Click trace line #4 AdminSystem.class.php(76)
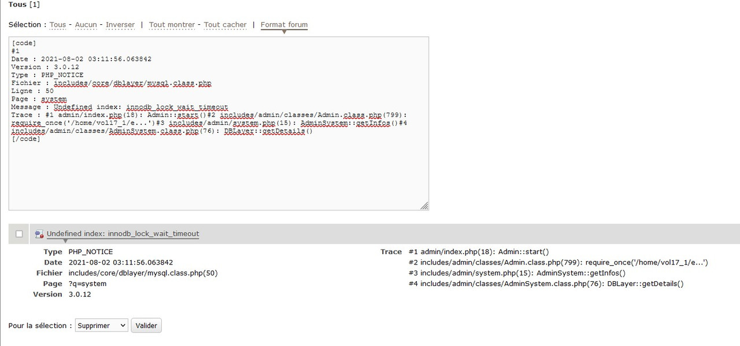 coord(546,284)
